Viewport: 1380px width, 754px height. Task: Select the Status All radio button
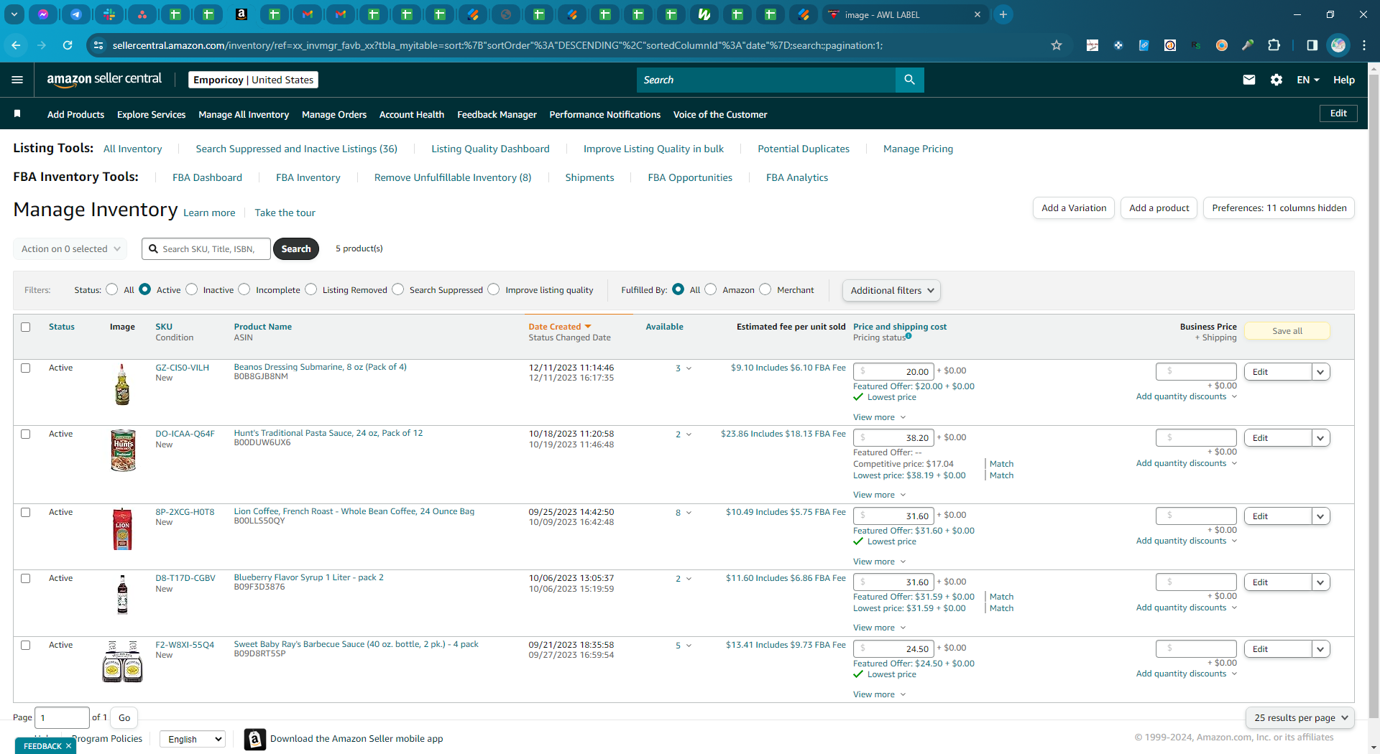[x=111, y=289]
